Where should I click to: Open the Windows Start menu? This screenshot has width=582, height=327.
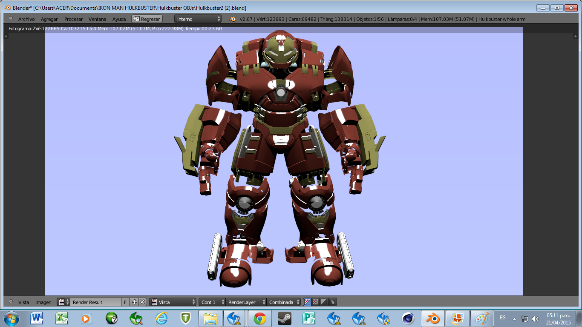11,318
